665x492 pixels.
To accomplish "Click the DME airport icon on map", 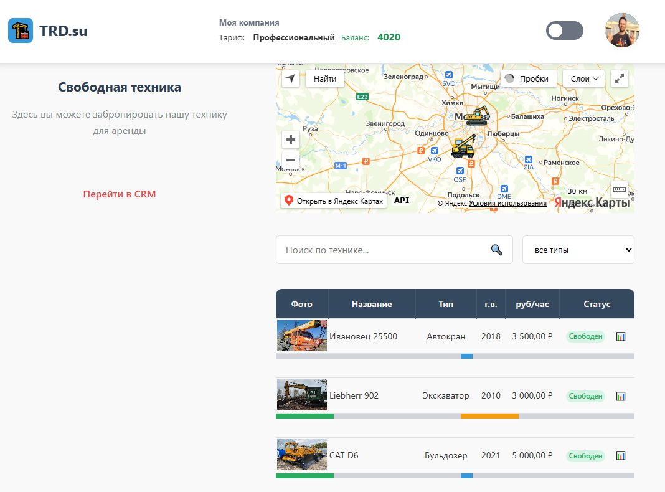I will pos(504,189).
